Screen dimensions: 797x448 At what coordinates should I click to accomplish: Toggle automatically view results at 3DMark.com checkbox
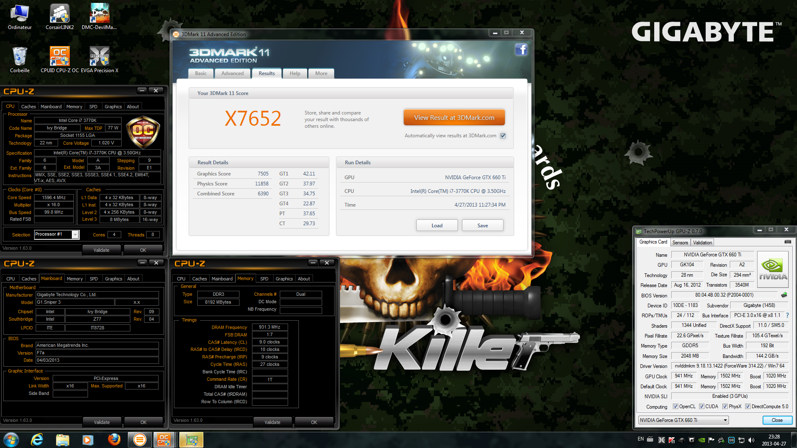click(503, 136)
